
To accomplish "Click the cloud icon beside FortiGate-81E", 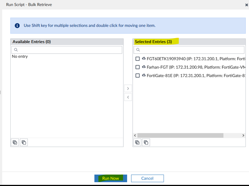I will (144, 75).
